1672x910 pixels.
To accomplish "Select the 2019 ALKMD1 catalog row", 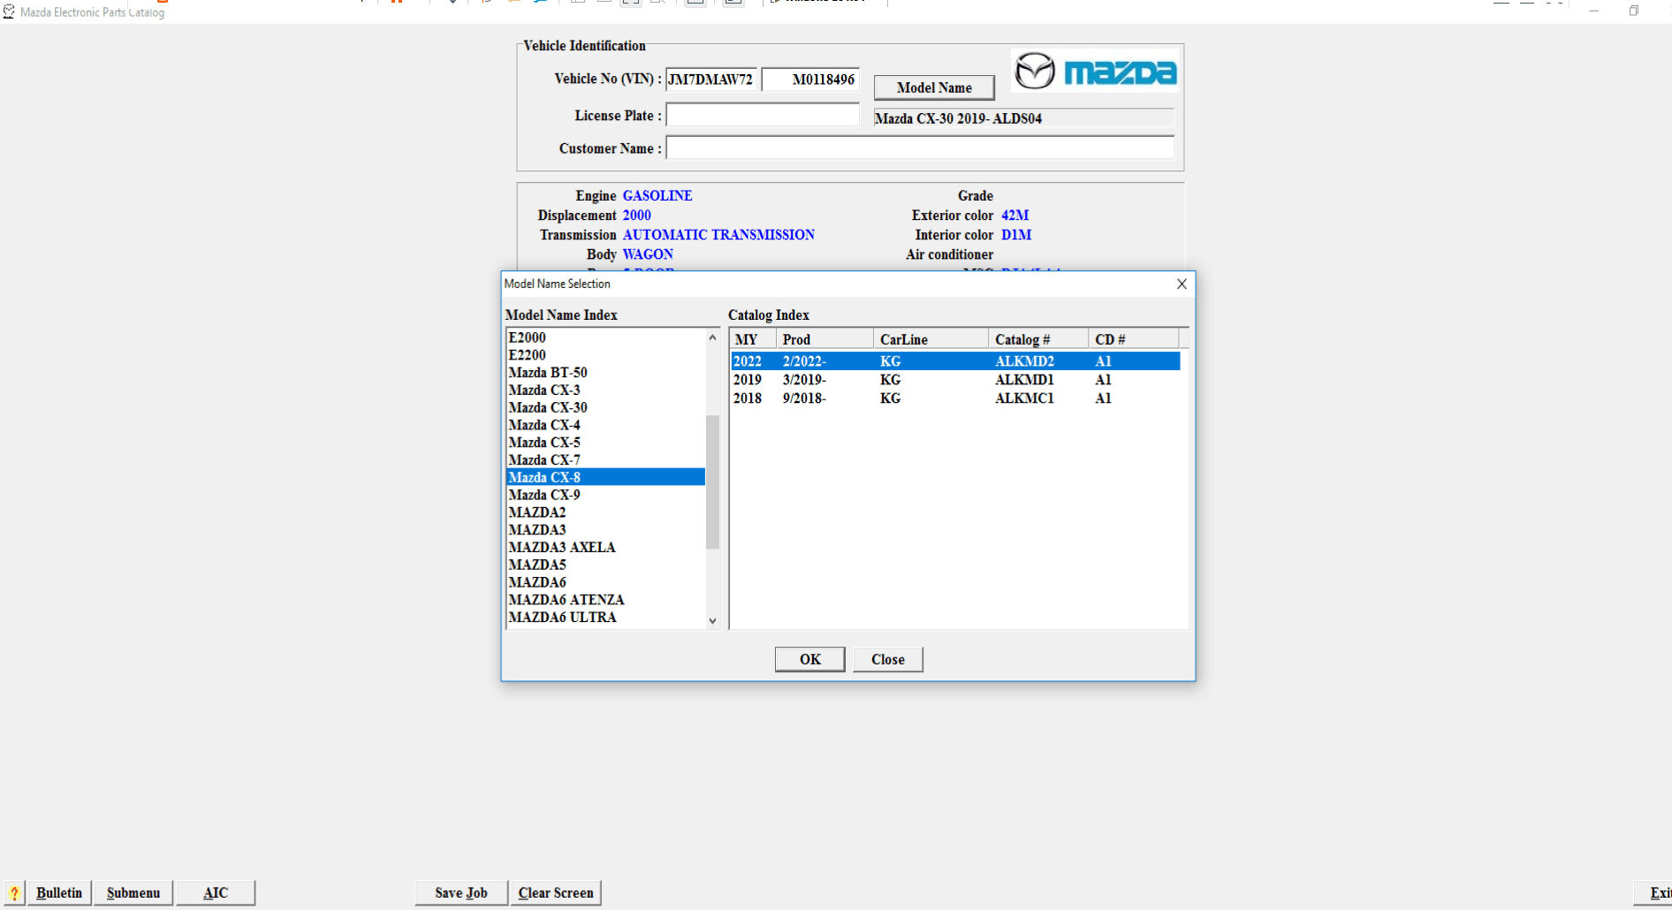I will point(884,379).
